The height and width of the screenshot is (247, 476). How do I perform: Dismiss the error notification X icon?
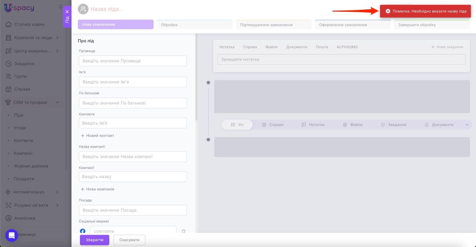coord(388,11)
